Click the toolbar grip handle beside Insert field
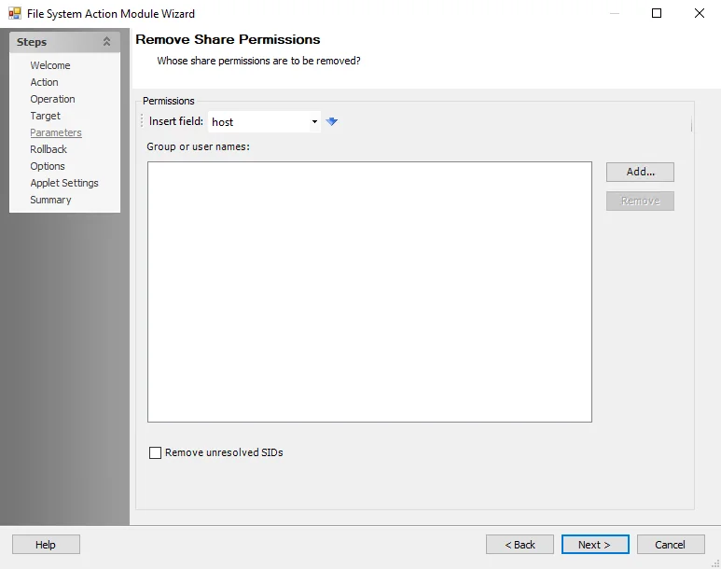The height and width of the screenshot is (569, 721). point(142,121)
